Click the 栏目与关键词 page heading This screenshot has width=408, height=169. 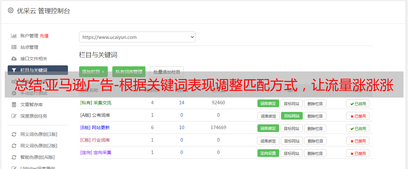click(98, 55)
